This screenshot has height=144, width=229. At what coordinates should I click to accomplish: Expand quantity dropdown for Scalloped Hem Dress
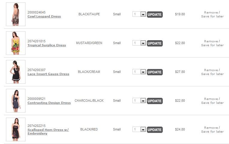point(143,130)
